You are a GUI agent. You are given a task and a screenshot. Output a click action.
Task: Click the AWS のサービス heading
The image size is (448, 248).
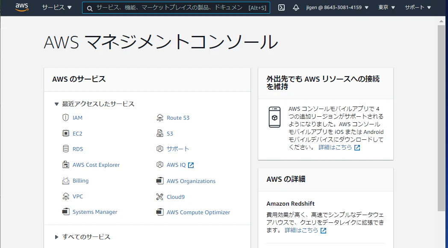click(x=79, y=79)
